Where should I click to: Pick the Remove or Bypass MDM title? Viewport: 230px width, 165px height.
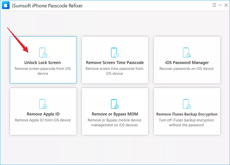click(x=115, y=114)
